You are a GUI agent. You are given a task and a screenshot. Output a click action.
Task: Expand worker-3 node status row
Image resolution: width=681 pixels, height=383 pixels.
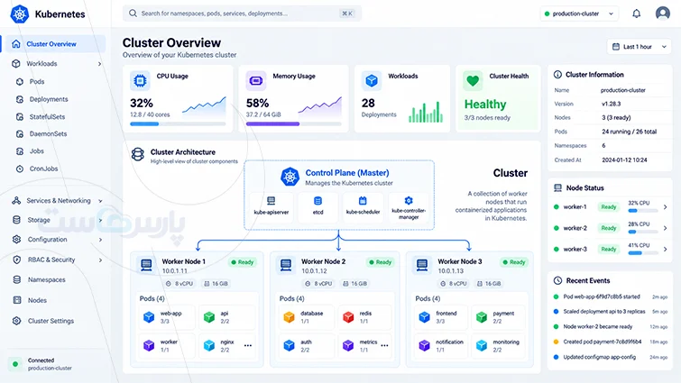(x=665, y=249)
